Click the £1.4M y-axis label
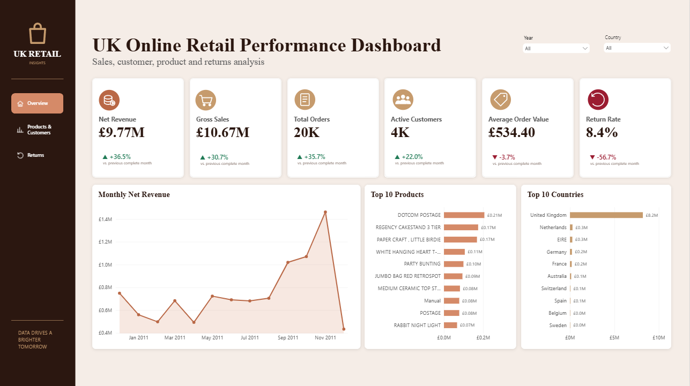The width and height of the screenshot is (690, 386). coord(105,220)
